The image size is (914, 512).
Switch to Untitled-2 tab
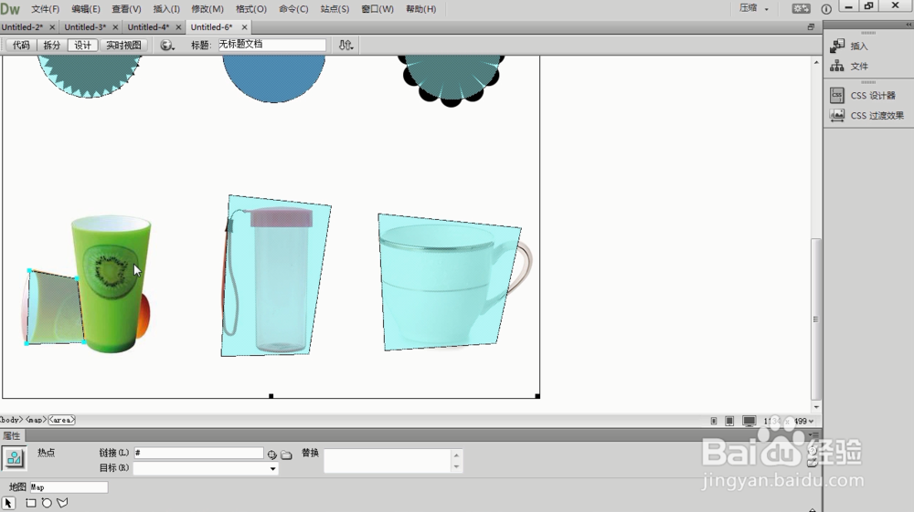[x=22, y=26]
